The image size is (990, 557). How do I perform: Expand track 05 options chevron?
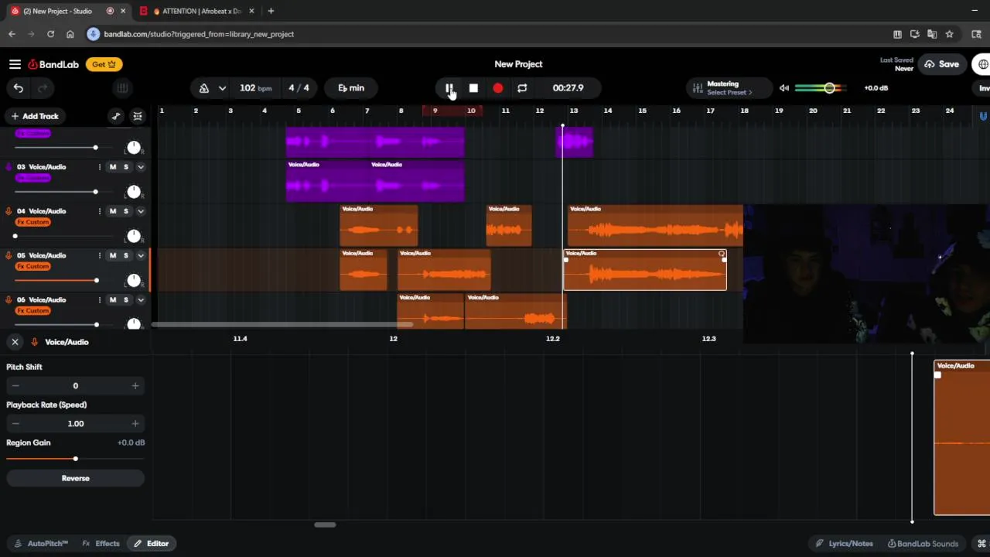pos(141,255)
